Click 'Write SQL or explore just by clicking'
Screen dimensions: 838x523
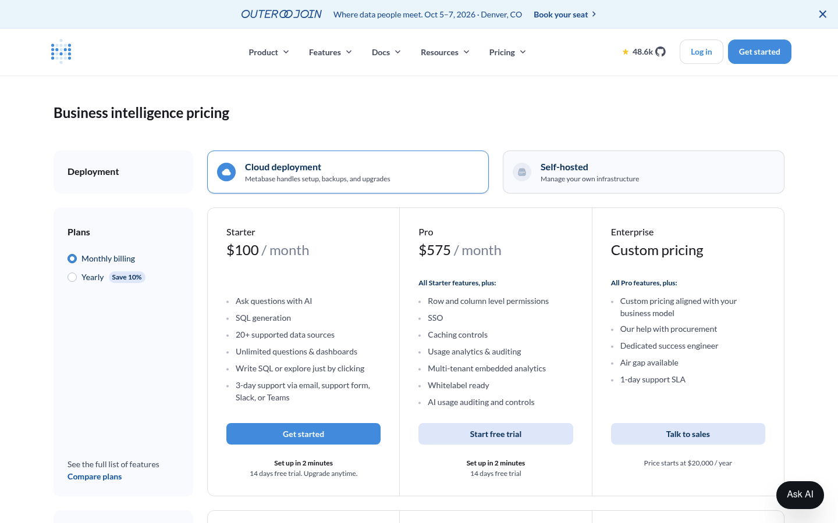pyautogui.click(x=300, y=368)
